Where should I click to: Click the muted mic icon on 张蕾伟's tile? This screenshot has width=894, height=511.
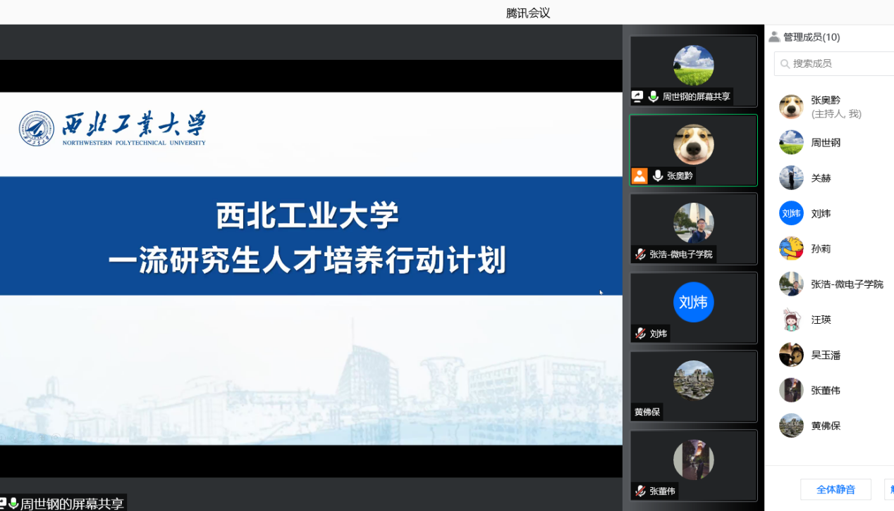point(640,491)
